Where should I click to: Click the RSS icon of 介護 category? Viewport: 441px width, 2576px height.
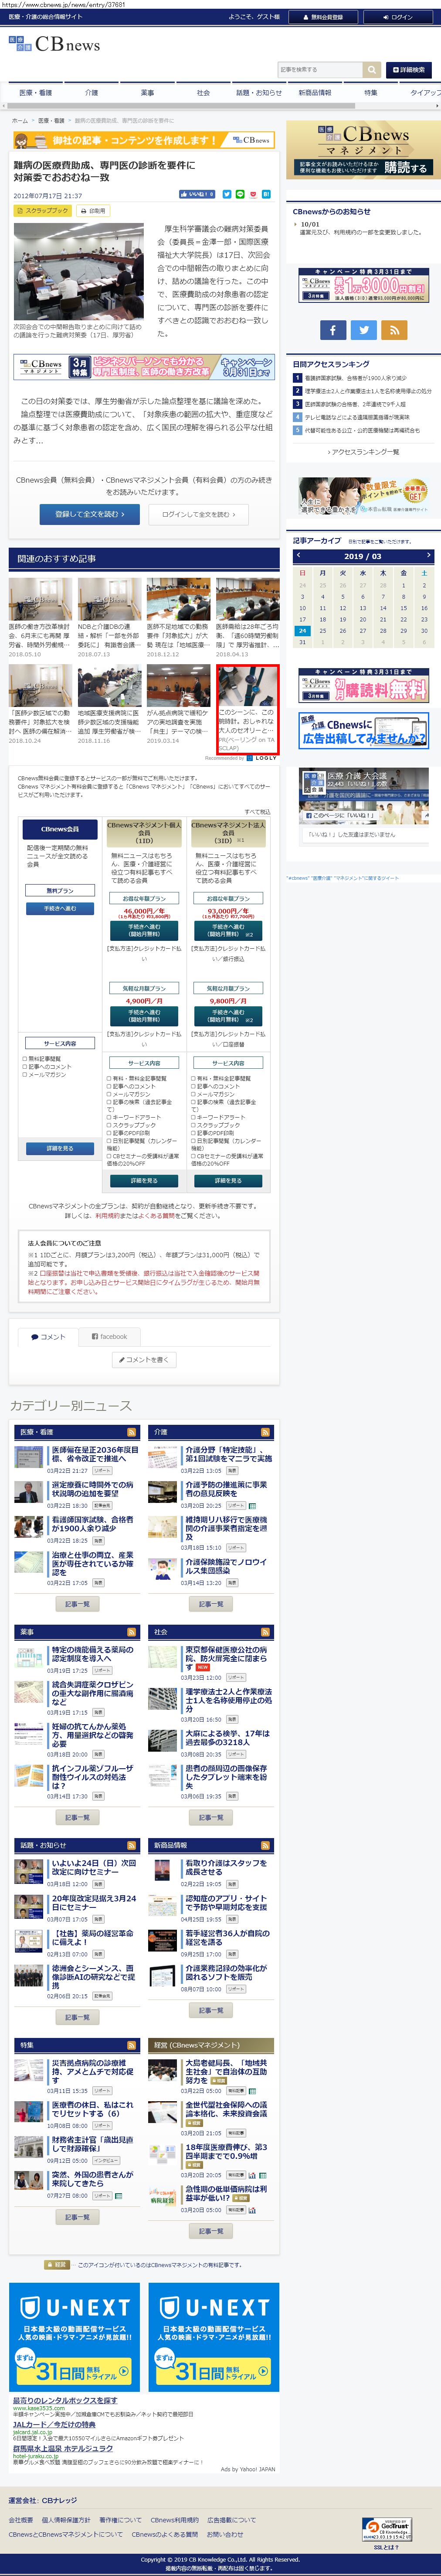click(266, 1432)
